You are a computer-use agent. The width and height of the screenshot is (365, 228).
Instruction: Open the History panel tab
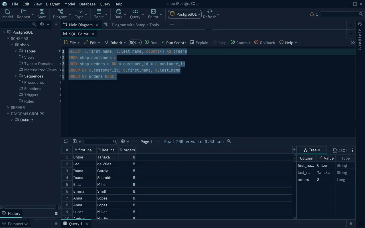click(x=11, y=213)
